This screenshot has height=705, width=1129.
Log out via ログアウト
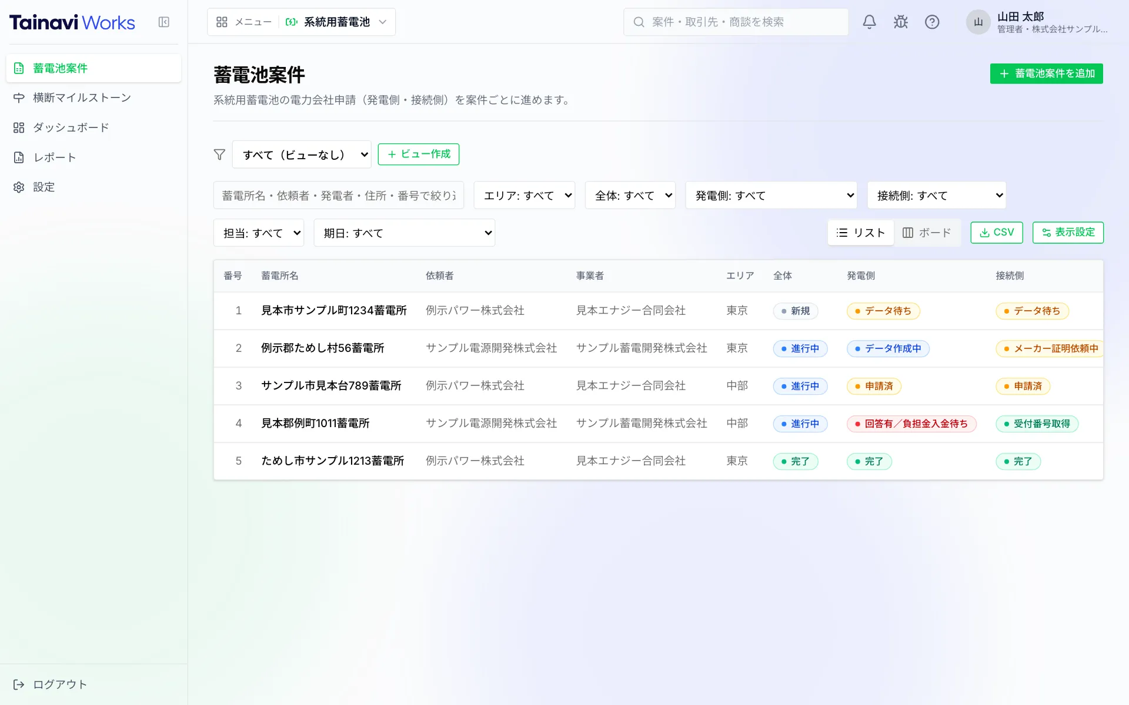point(93,684)
